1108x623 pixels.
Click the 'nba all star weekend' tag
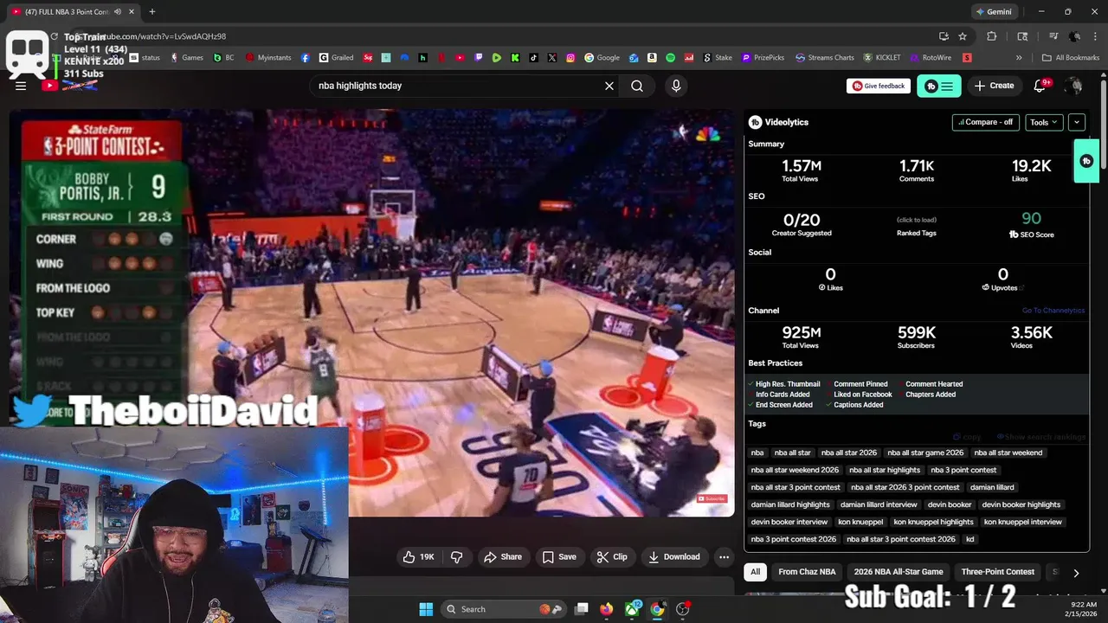1008,453
